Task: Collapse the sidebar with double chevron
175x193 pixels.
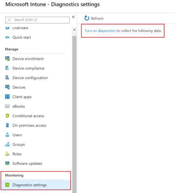Action: pos(73,17)
